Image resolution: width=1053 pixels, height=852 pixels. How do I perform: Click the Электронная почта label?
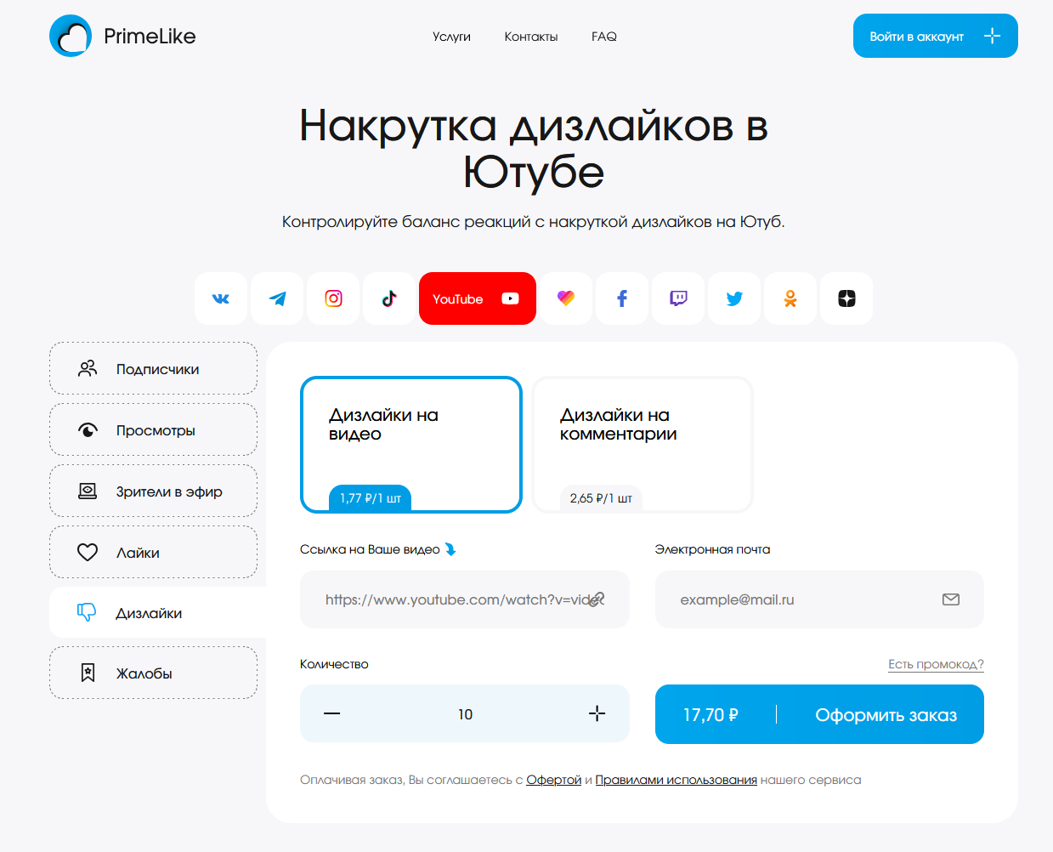[712, 549]
